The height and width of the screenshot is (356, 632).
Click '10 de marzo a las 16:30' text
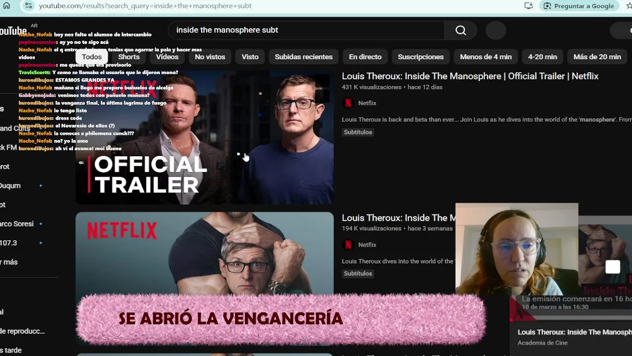(x=555, y=307)
